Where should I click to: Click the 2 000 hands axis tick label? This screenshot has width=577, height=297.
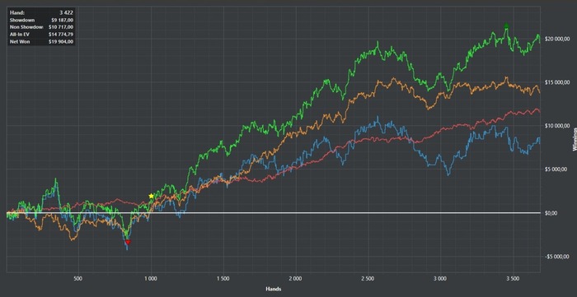[x=295, y=279]
